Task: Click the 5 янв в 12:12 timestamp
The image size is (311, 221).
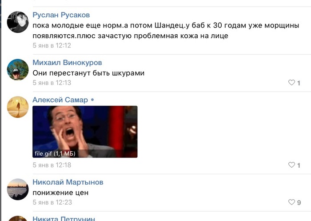Action: pyautogui.click(x=52, y=45)
